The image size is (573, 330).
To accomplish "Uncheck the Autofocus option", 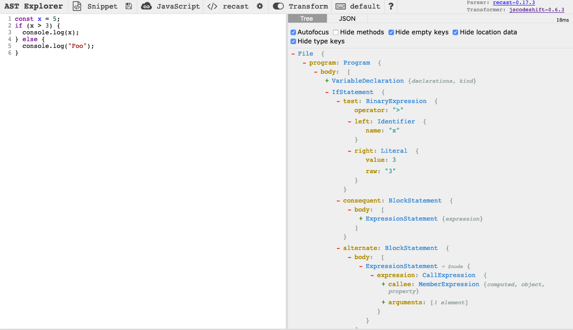I will click(x=293, y=32).
